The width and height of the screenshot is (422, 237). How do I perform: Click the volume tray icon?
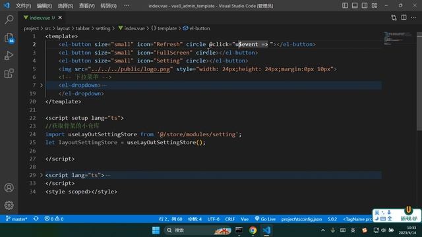(x=384, y=230)
